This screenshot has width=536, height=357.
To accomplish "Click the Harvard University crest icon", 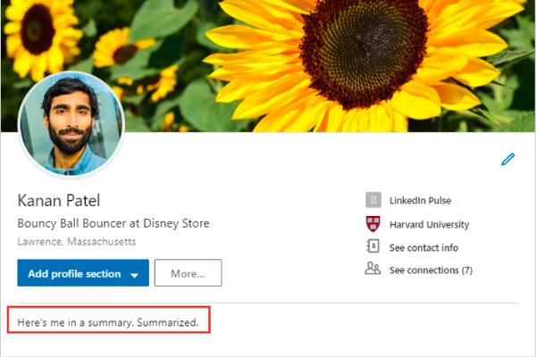I will click(x=373, y=224).
